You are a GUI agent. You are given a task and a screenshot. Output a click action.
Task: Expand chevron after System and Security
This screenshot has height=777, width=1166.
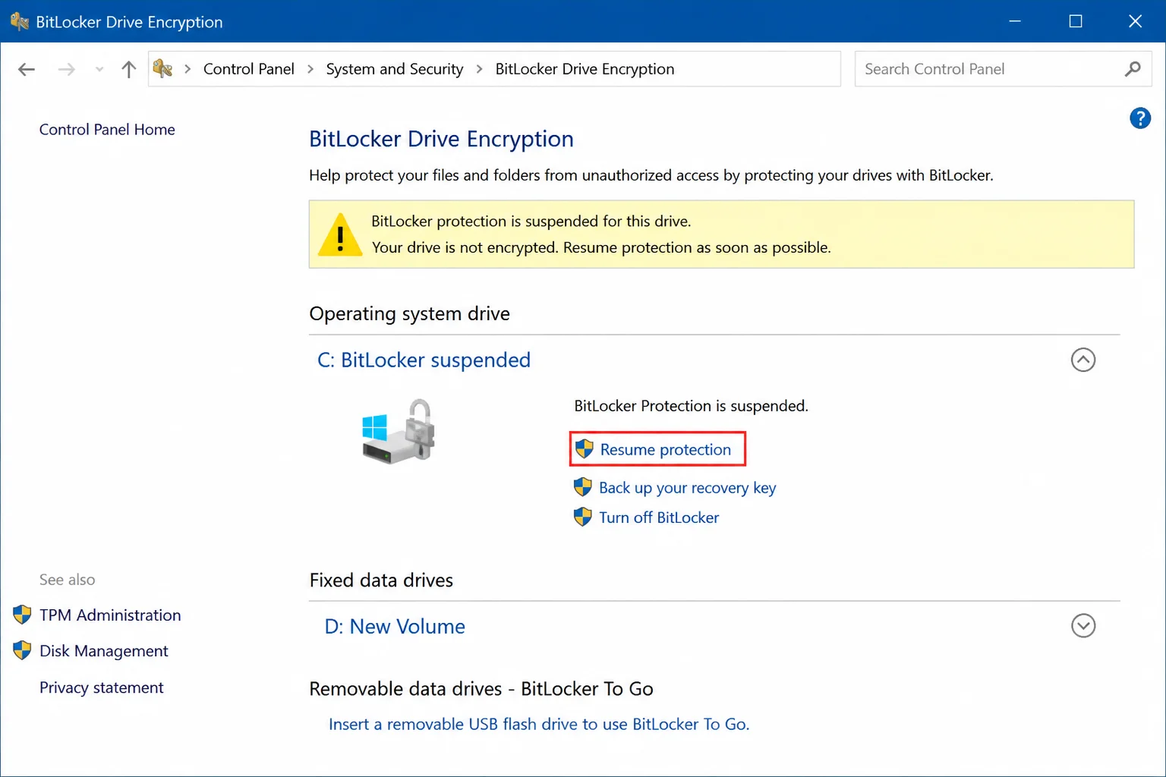pyautogui.click(x=479, y=69)
